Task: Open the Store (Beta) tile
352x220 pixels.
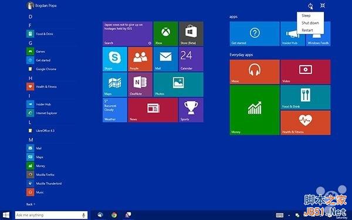Action: tap(191, 33)
